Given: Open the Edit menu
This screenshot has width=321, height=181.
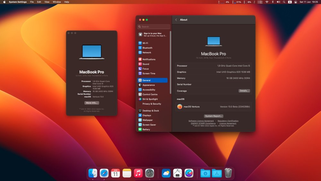Looking at the screenshot, I should tap(39, 2).
